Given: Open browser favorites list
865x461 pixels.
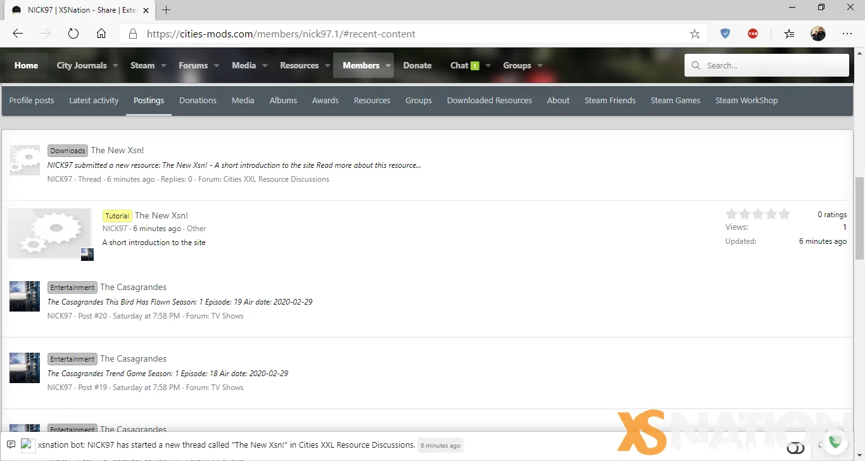Looking at the screenshot, I should pos(789,34).
